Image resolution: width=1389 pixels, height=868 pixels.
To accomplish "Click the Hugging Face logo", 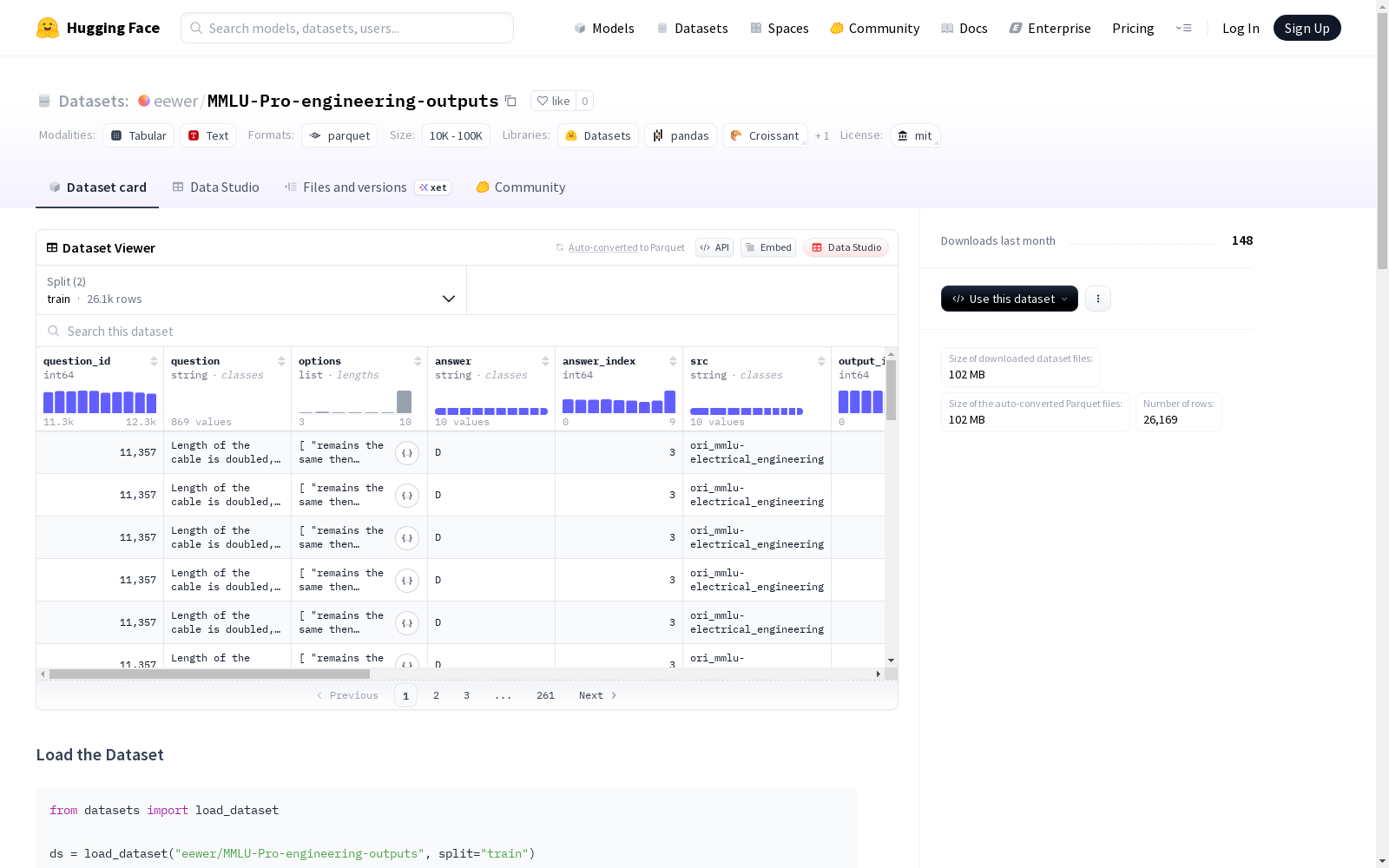I will [x=98, y=28].
